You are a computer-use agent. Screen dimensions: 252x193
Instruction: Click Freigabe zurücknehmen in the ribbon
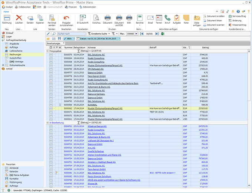click(x=66, y=20)
